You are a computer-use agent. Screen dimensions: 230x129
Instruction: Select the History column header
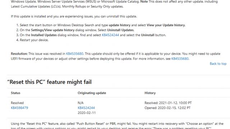coord(150,93)
